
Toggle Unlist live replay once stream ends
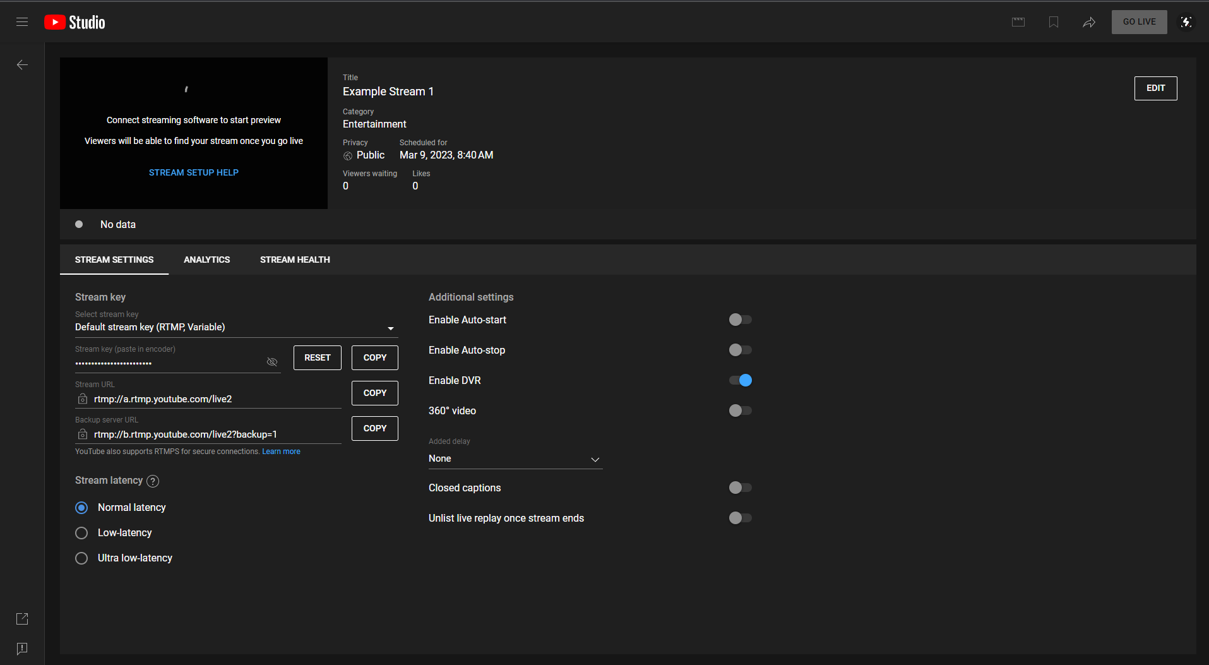click(740, 518)
